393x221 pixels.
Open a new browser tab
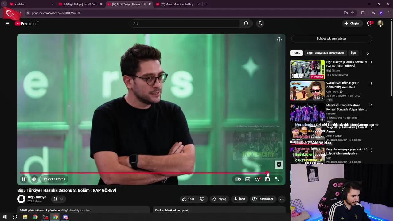[206, 4]
